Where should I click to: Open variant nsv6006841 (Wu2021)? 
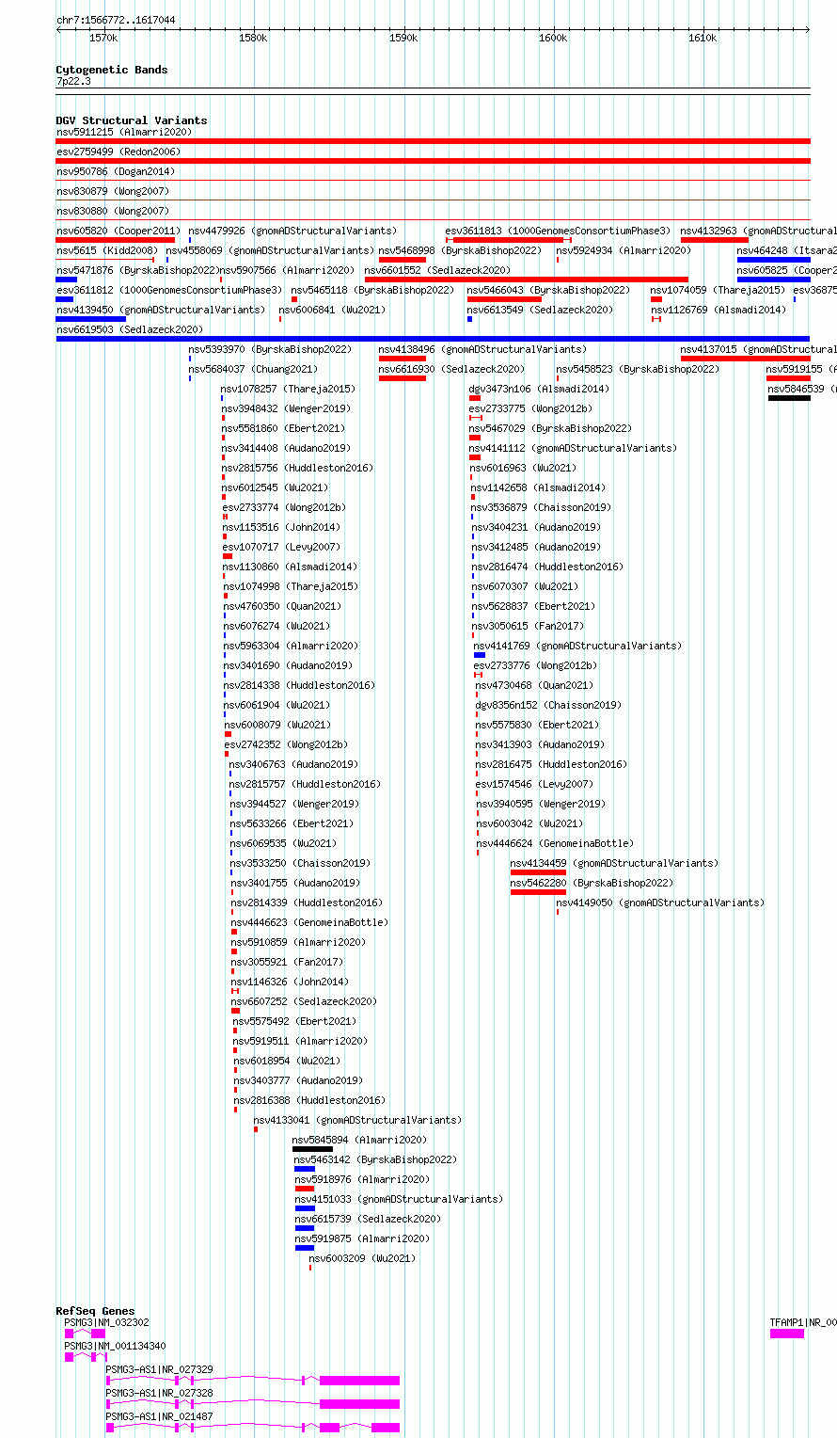(x=332, y=310)
